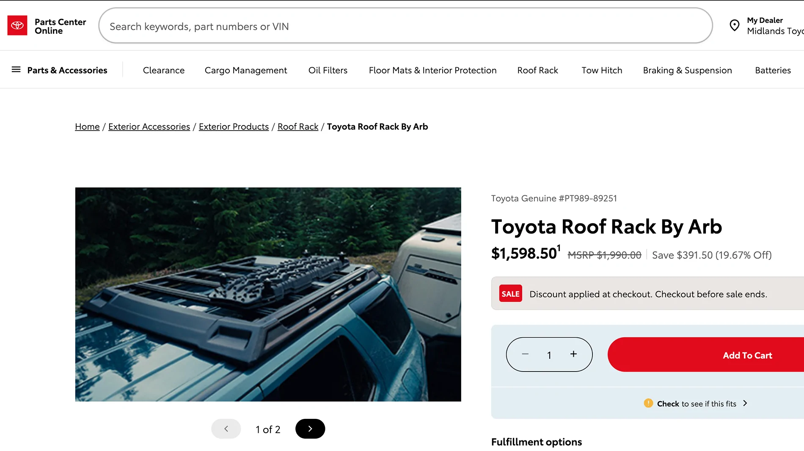
Task: Click the 'MSRP $1,990.00' strikethrough price
Action: pos(604,255)
